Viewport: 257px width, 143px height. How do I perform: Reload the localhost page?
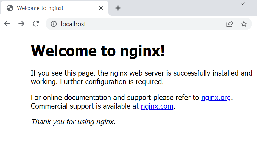pos(36,24)
